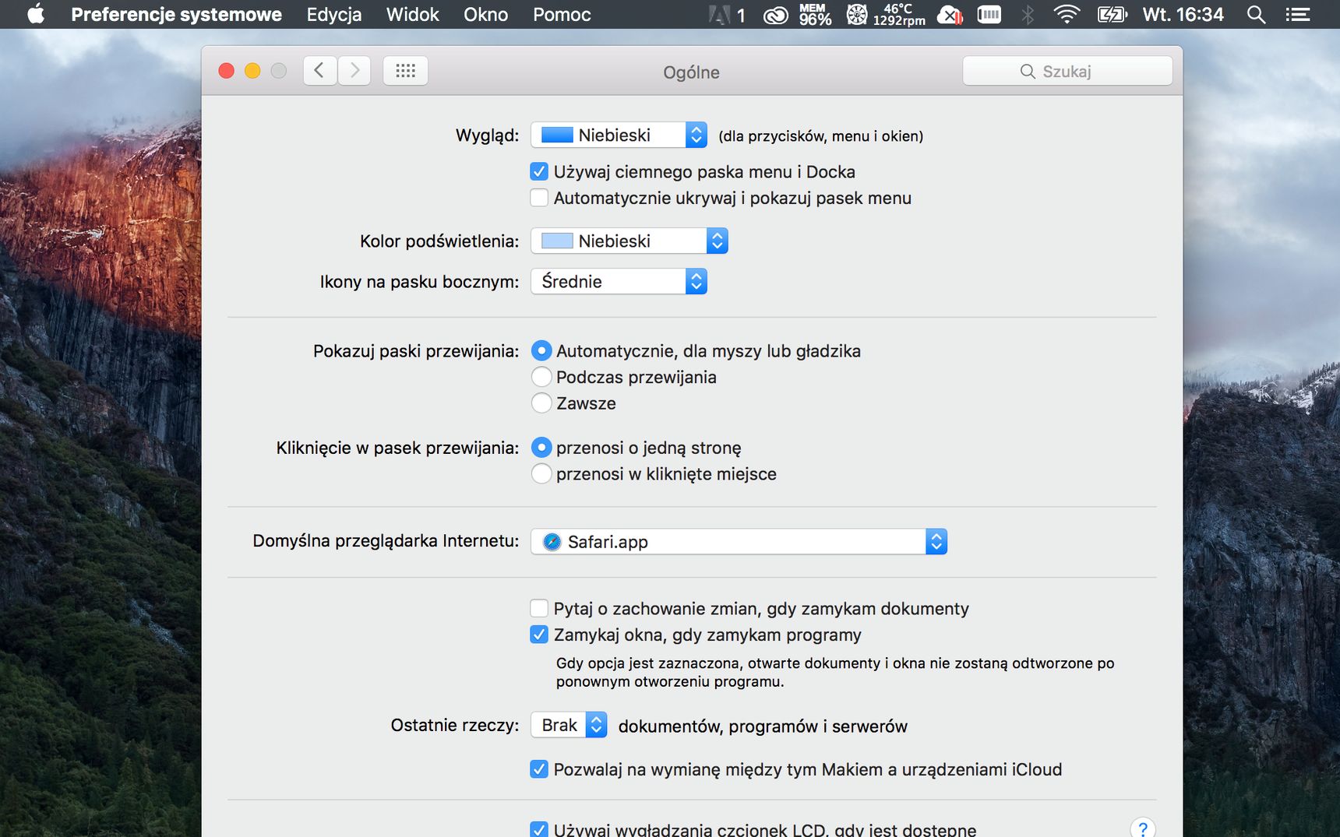Viewport: 1340px width, 837px height.
Task: Click the light blue highlight color swatch
Action: pos(557,241)
